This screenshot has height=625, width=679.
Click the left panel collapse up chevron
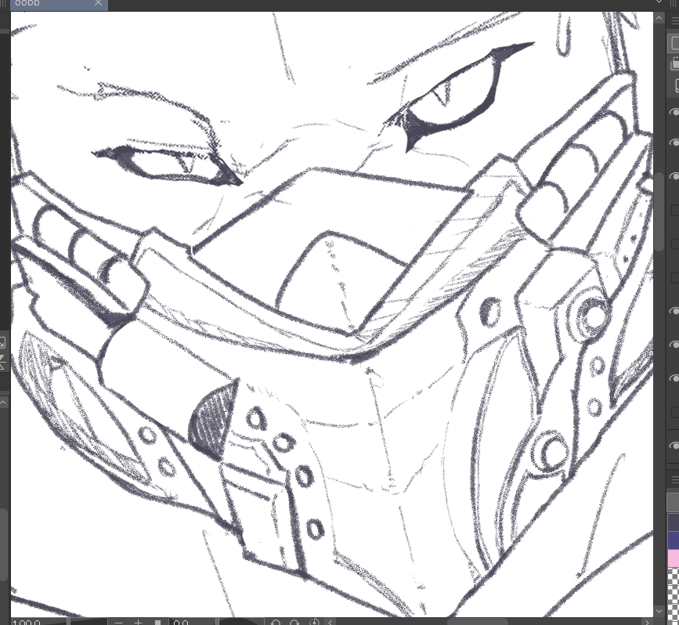click(x=3, y=403)
